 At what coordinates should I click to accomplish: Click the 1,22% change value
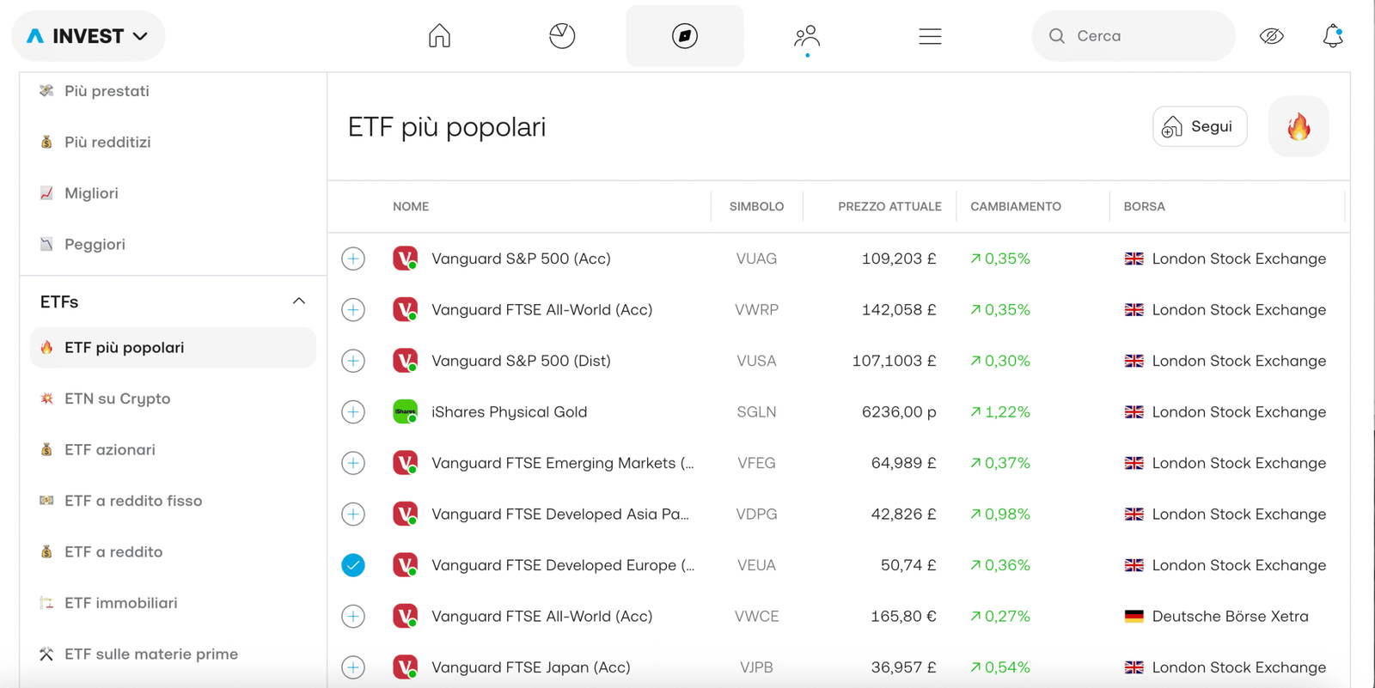click(x=1000, y=412)
